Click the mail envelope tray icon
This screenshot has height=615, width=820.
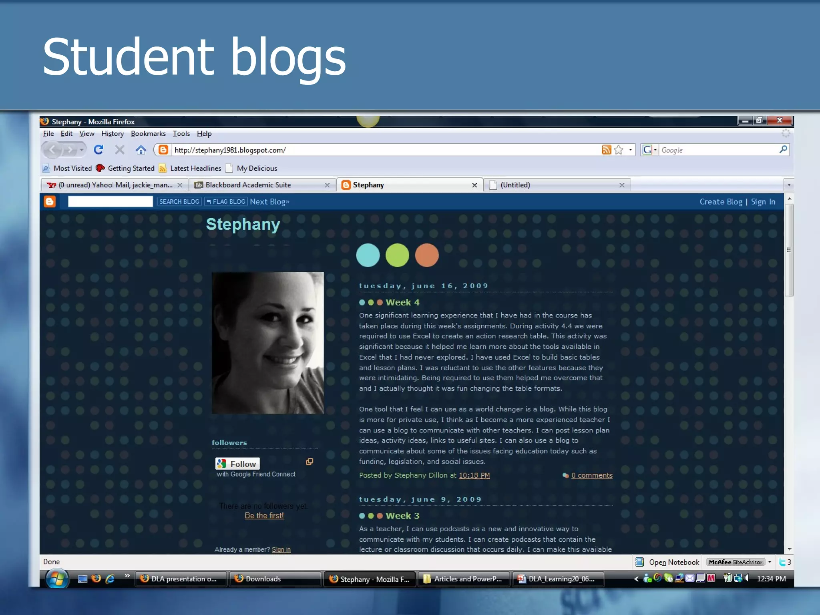pyautogui.click(x=690, y=578)
